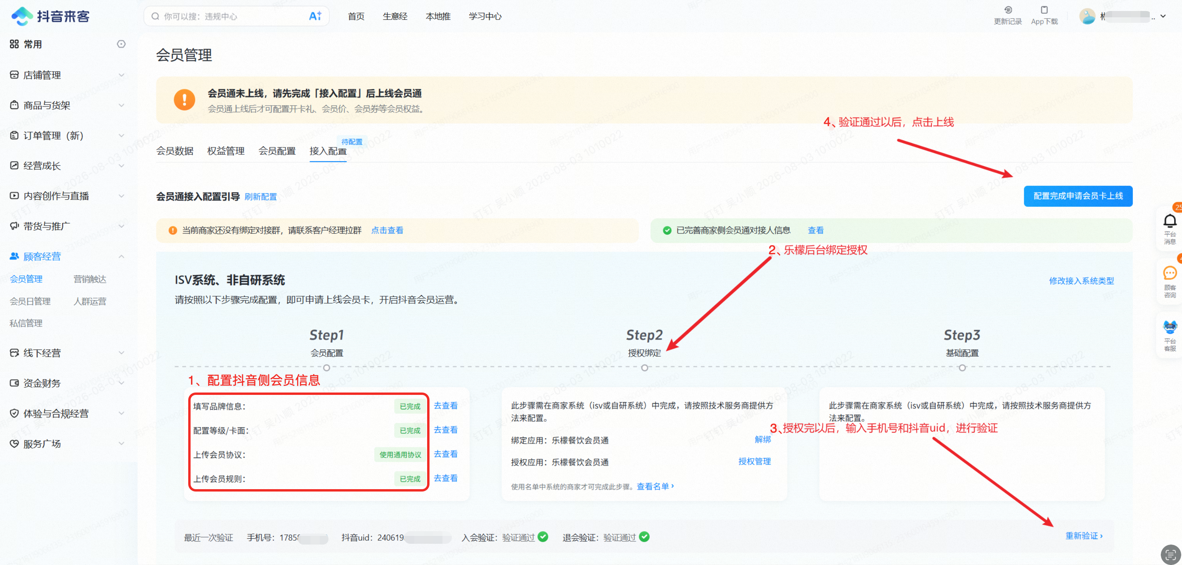The width and height of the screenshot is (1182, 565).
Task: Click the 带货与推广 megaphone icon
Action: [x=14, y=226]
